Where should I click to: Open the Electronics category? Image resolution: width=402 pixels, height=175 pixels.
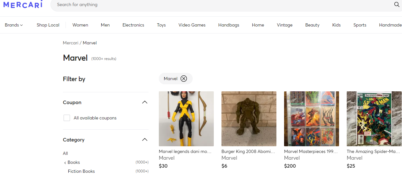pos(133,25)
